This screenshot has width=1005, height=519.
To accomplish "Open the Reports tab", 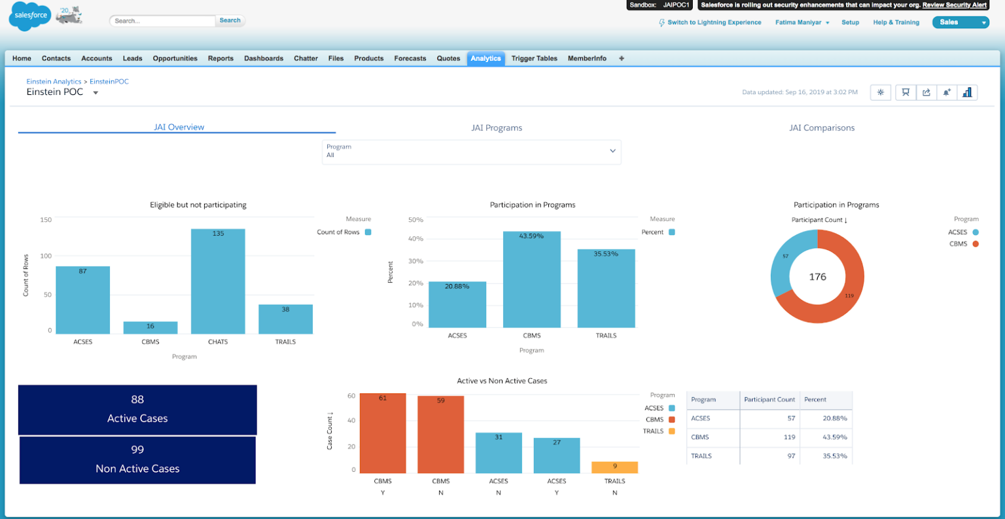I will coord(220,58).
